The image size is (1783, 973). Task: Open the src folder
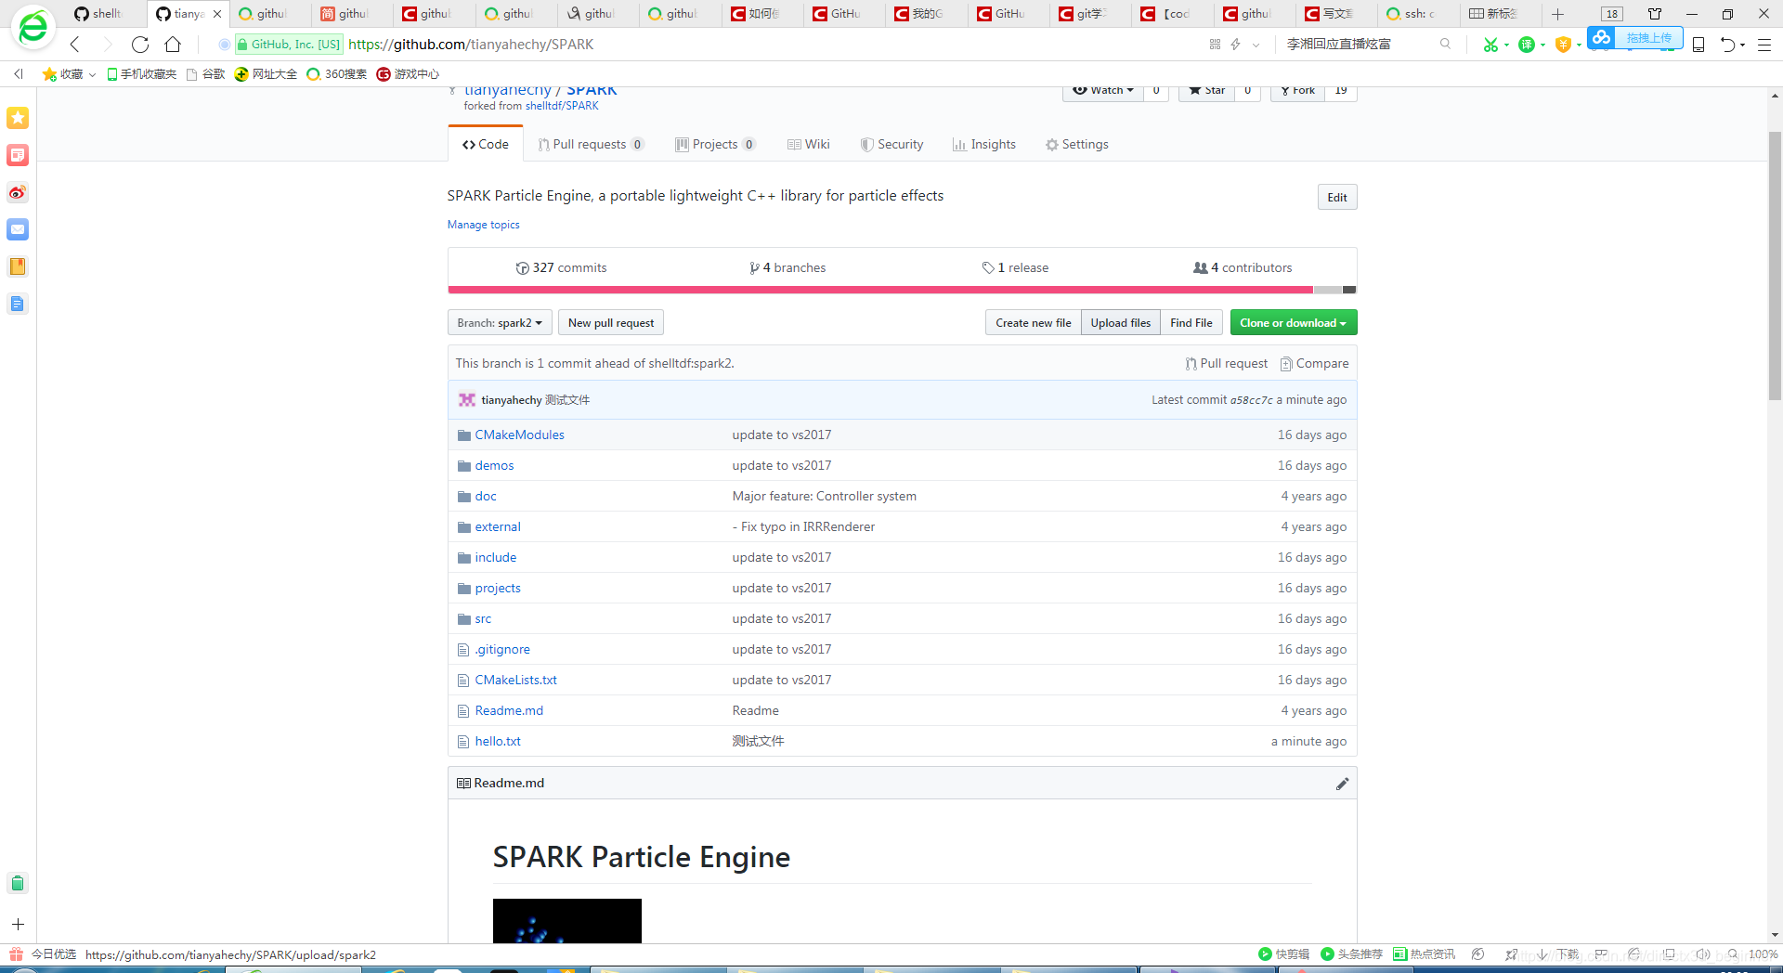pyautogui.click(x=483, y=618)
